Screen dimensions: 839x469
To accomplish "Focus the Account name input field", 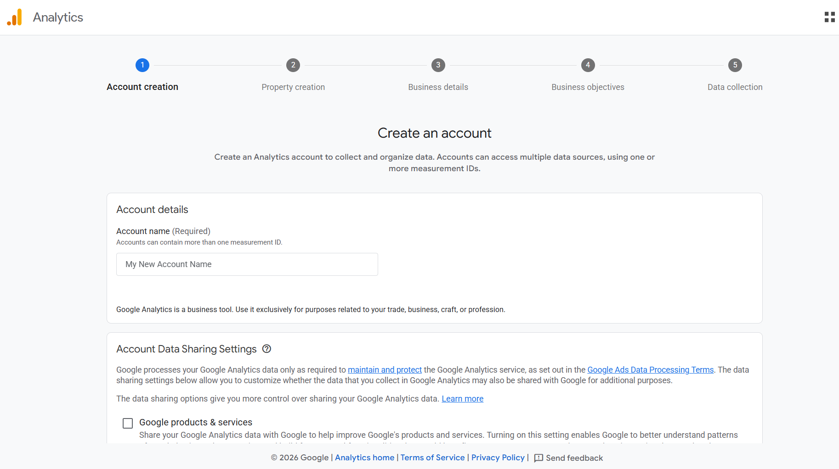I will click(247, 264).
